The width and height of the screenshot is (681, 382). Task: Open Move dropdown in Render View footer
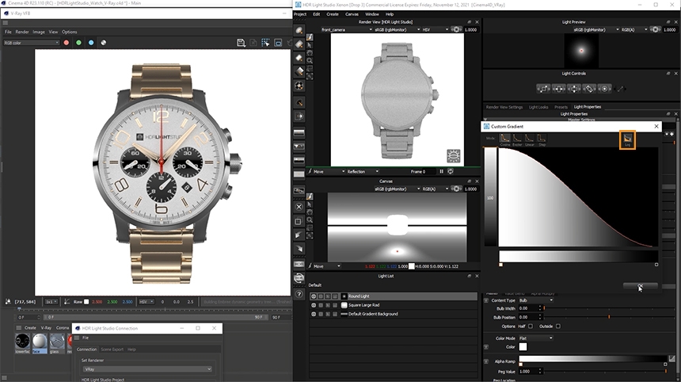click(329, 172)
